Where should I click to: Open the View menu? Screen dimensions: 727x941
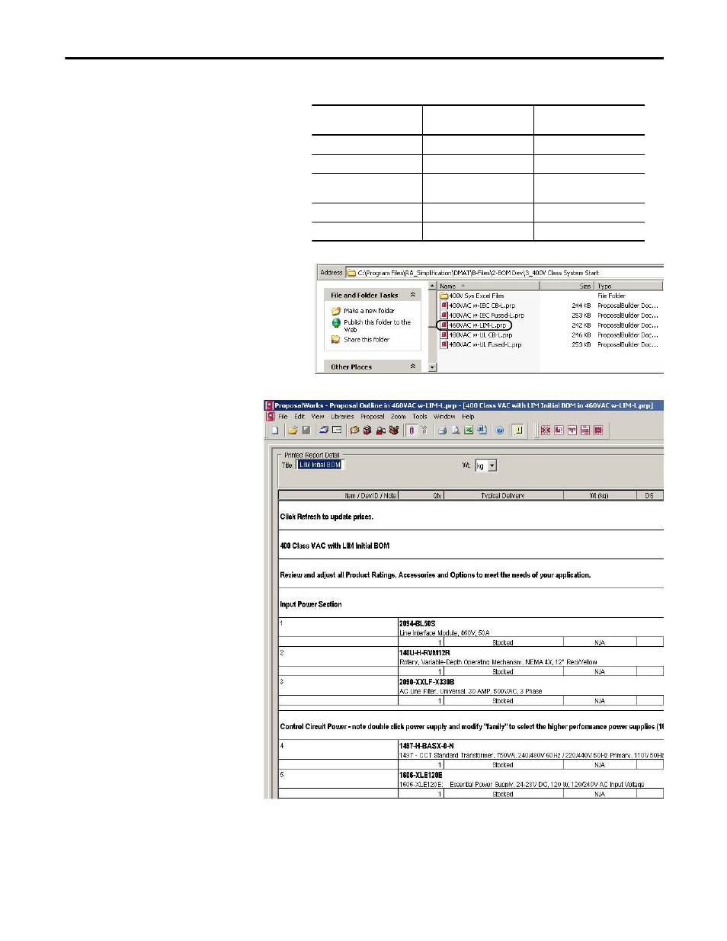tap(318, 417)
